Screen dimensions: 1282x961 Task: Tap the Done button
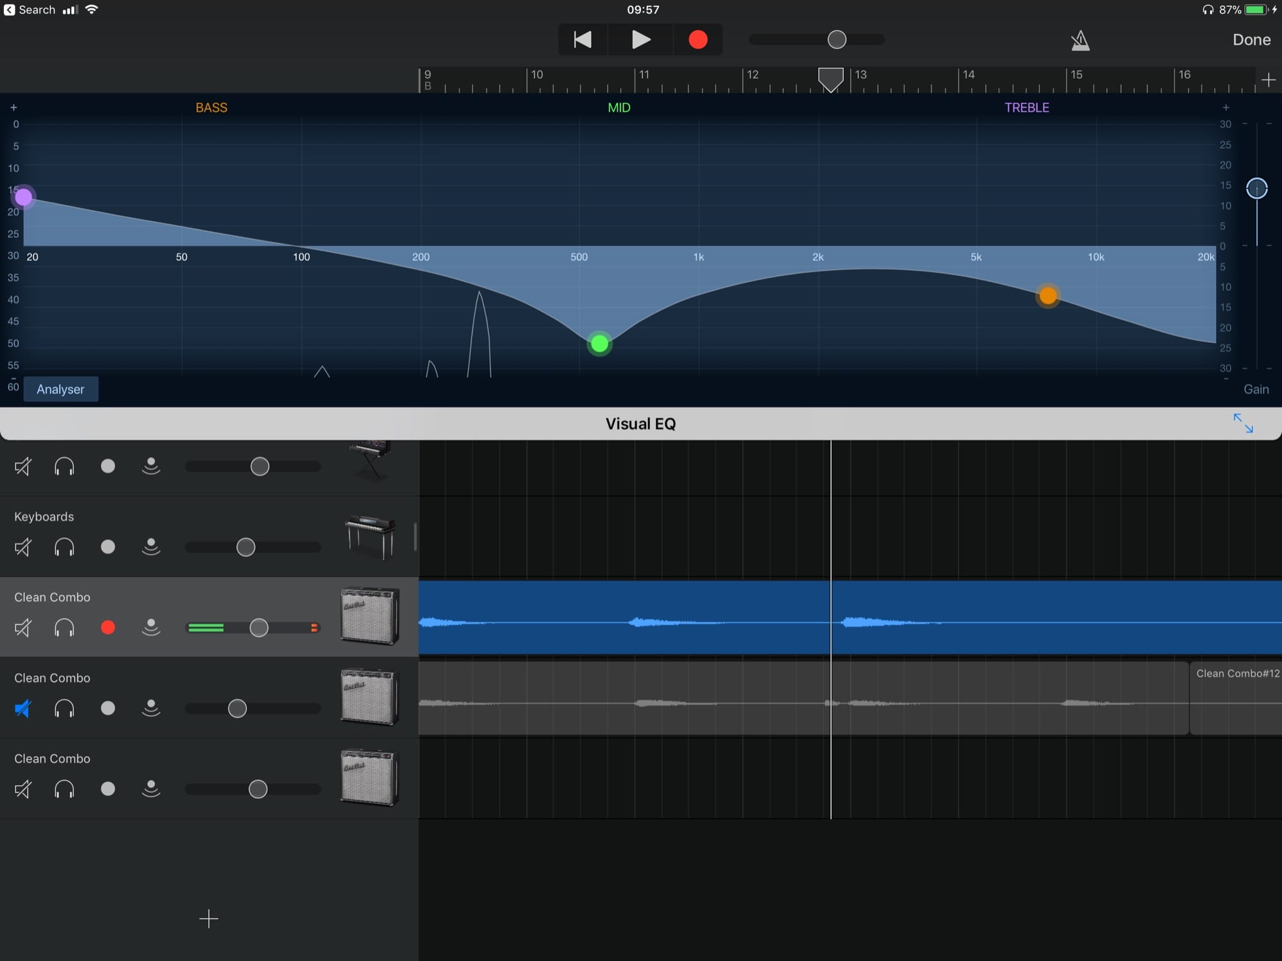click(1251, 40)
